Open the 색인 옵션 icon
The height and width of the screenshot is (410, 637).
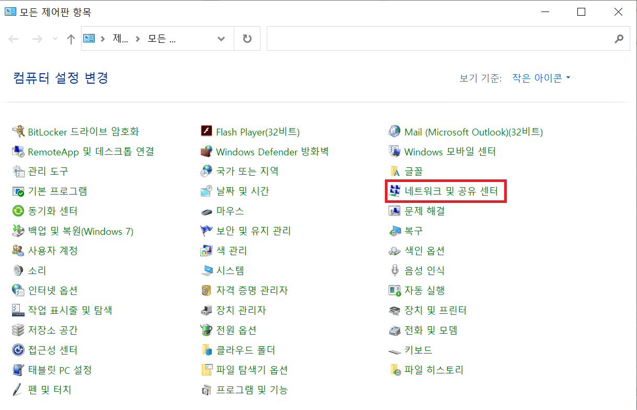(395, 250)
